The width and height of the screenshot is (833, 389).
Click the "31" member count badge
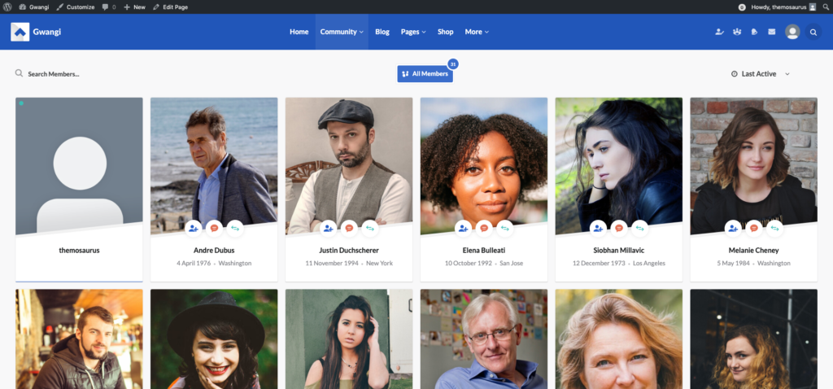[452, 64]
